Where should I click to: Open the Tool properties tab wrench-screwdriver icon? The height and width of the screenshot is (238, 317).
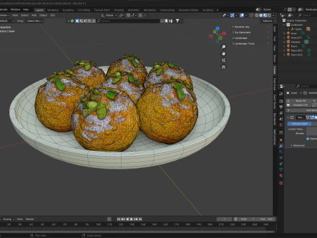click(x=281, y=94)
